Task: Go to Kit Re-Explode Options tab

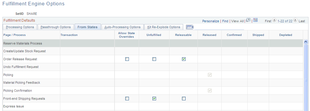Action: 164,27
